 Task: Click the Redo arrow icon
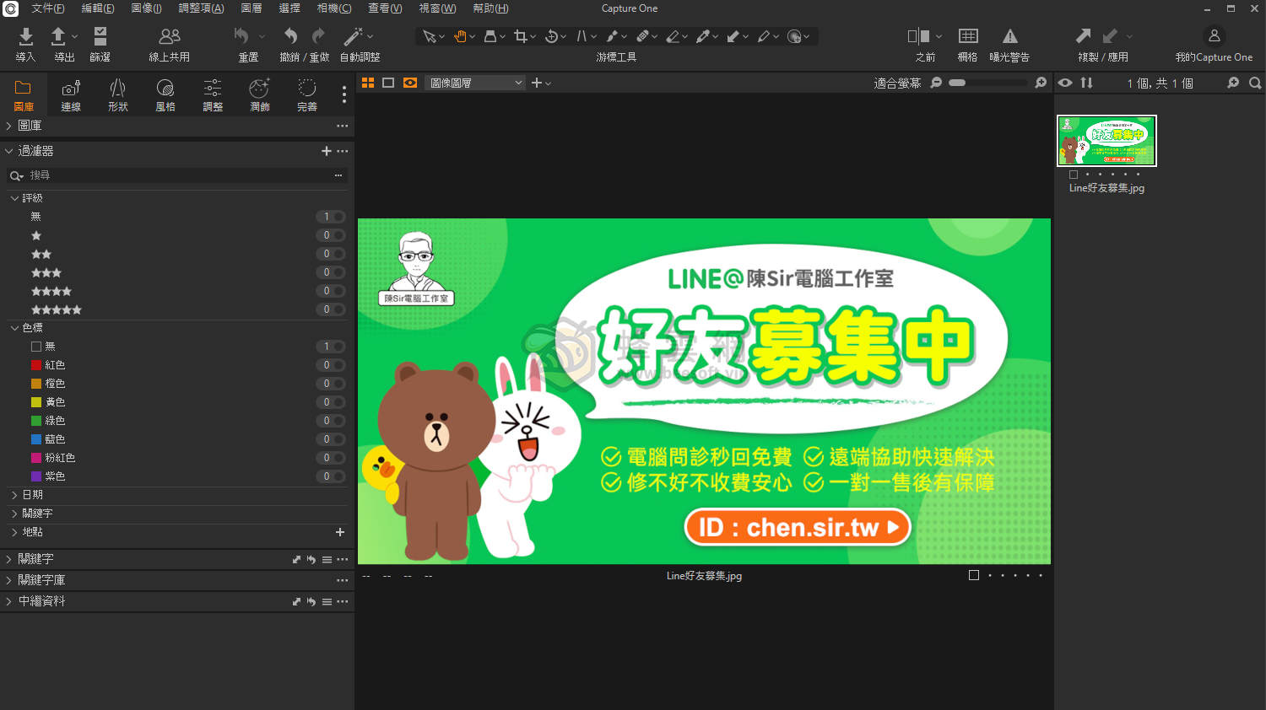tap(318, 36)
